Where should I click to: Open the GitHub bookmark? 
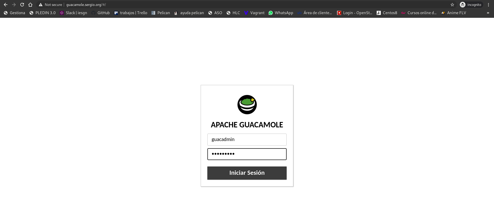click(x=101, y=13)
